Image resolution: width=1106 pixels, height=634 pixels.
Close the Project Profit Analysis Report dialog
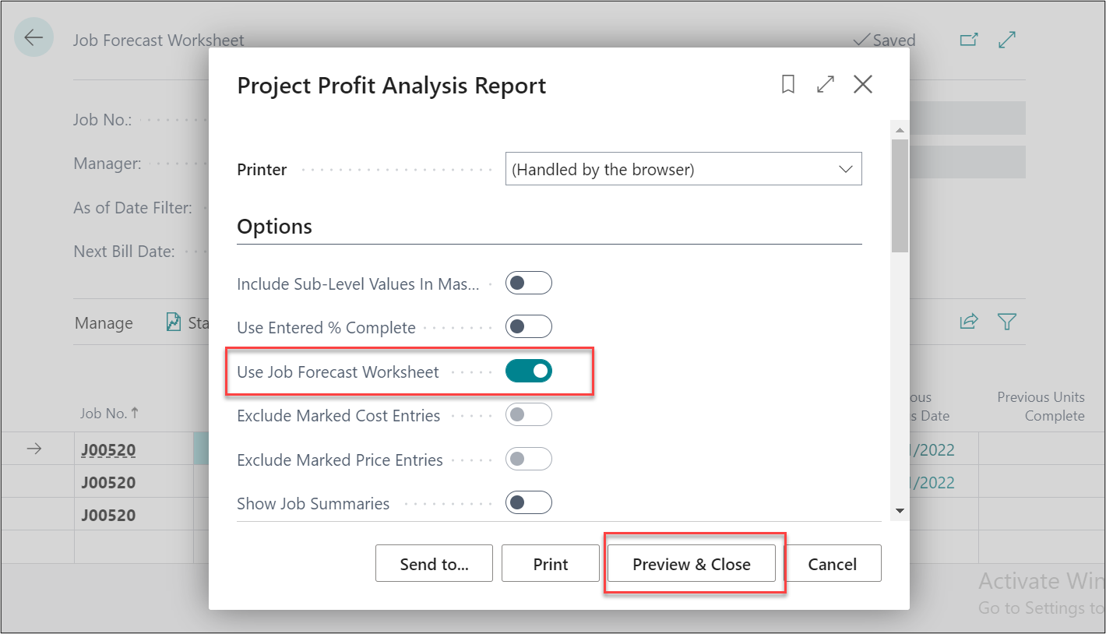[863, 85]
